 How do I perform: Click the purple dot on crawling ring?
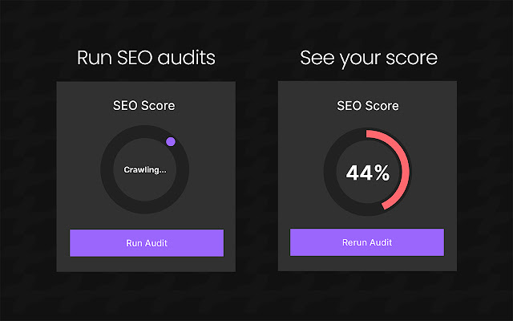(x=171, y=142)
